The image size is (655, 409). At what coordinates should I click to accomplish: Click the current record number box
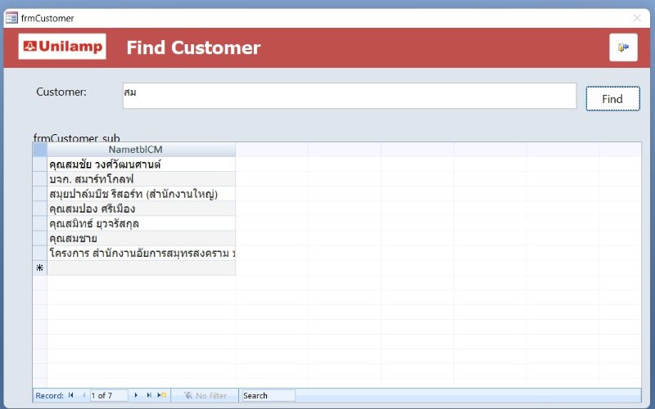point(108,395)
